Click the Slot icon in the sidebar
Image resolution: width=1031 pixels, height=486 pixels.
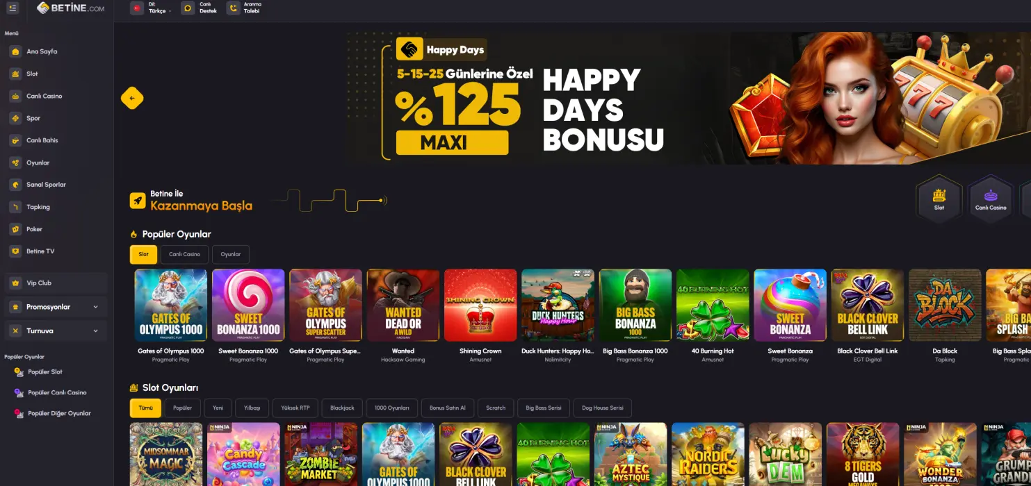click(15, 74)
